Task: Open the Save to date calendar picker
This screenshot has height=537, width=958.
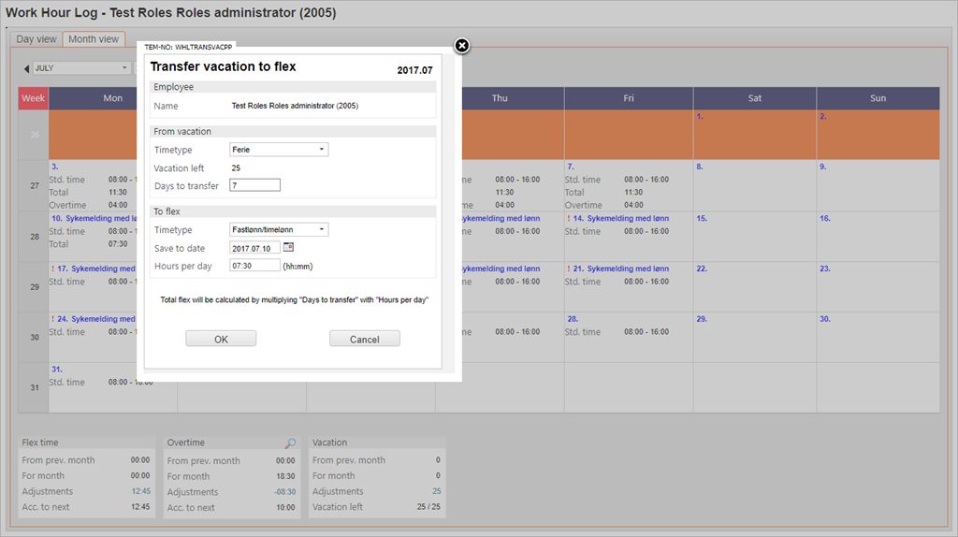Action: click(288, 247)
